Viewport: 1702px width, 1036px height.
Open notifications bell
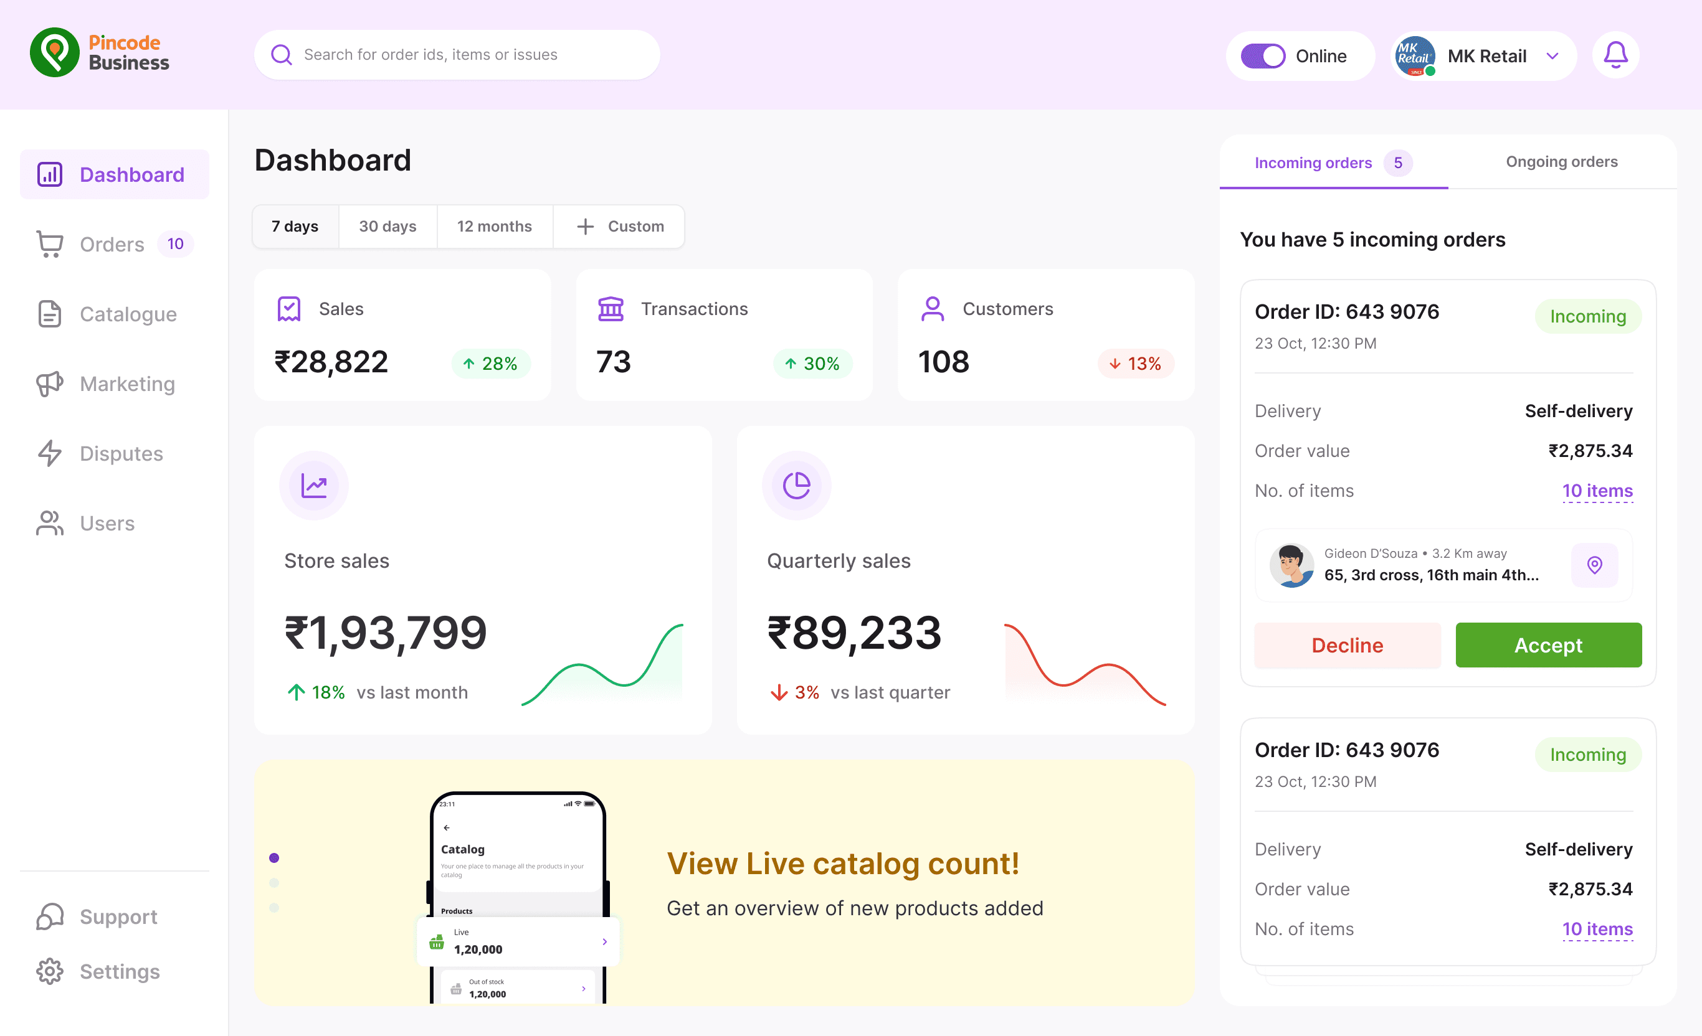pyautogui.click(x=1615, y=55)
